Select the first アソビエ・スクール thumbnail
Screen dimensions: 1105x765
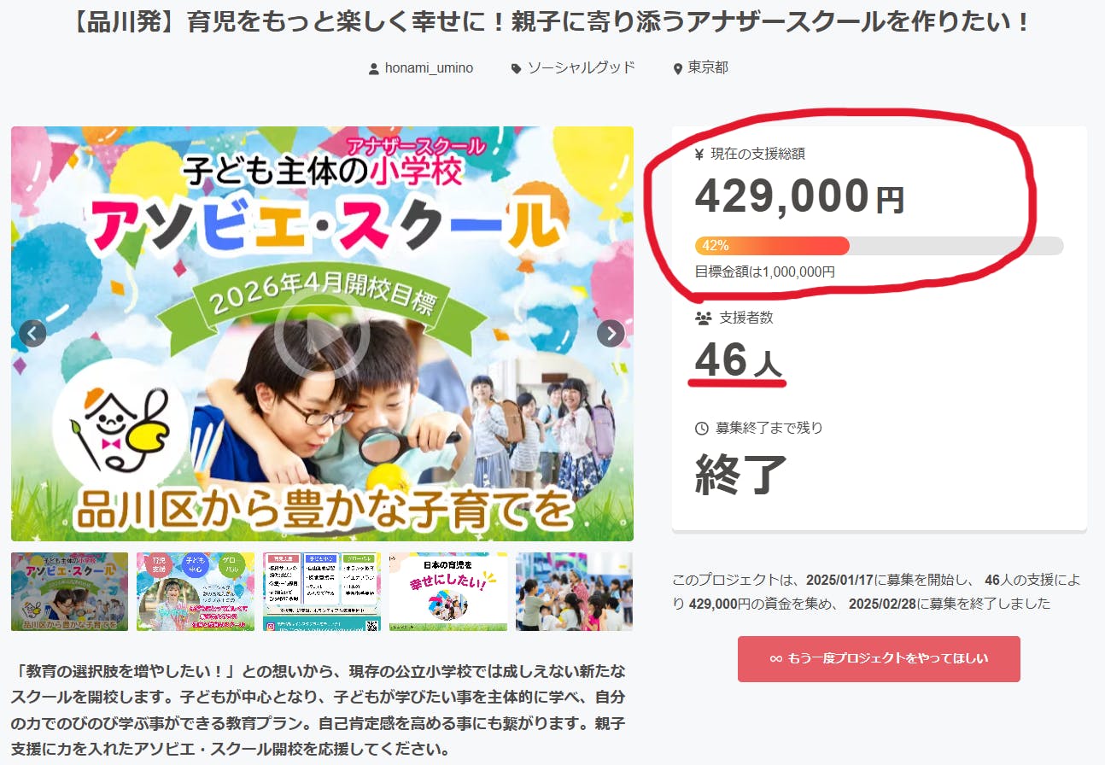[70, 592]
